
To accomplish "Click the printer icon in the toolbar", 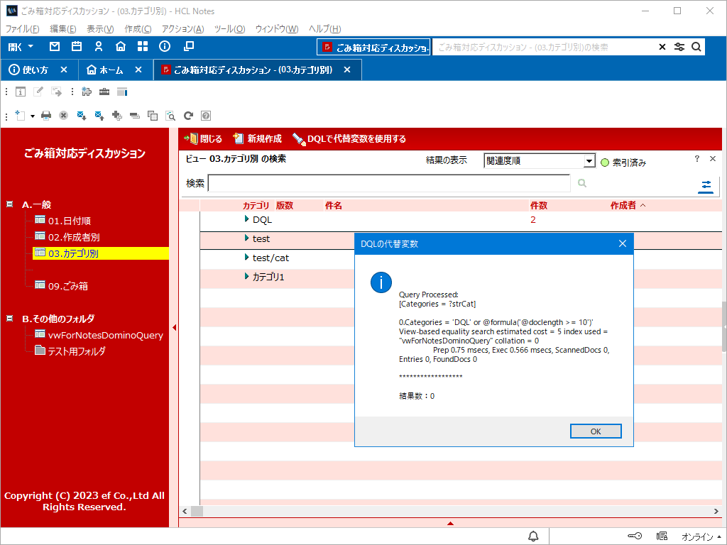I will (46, 116).
